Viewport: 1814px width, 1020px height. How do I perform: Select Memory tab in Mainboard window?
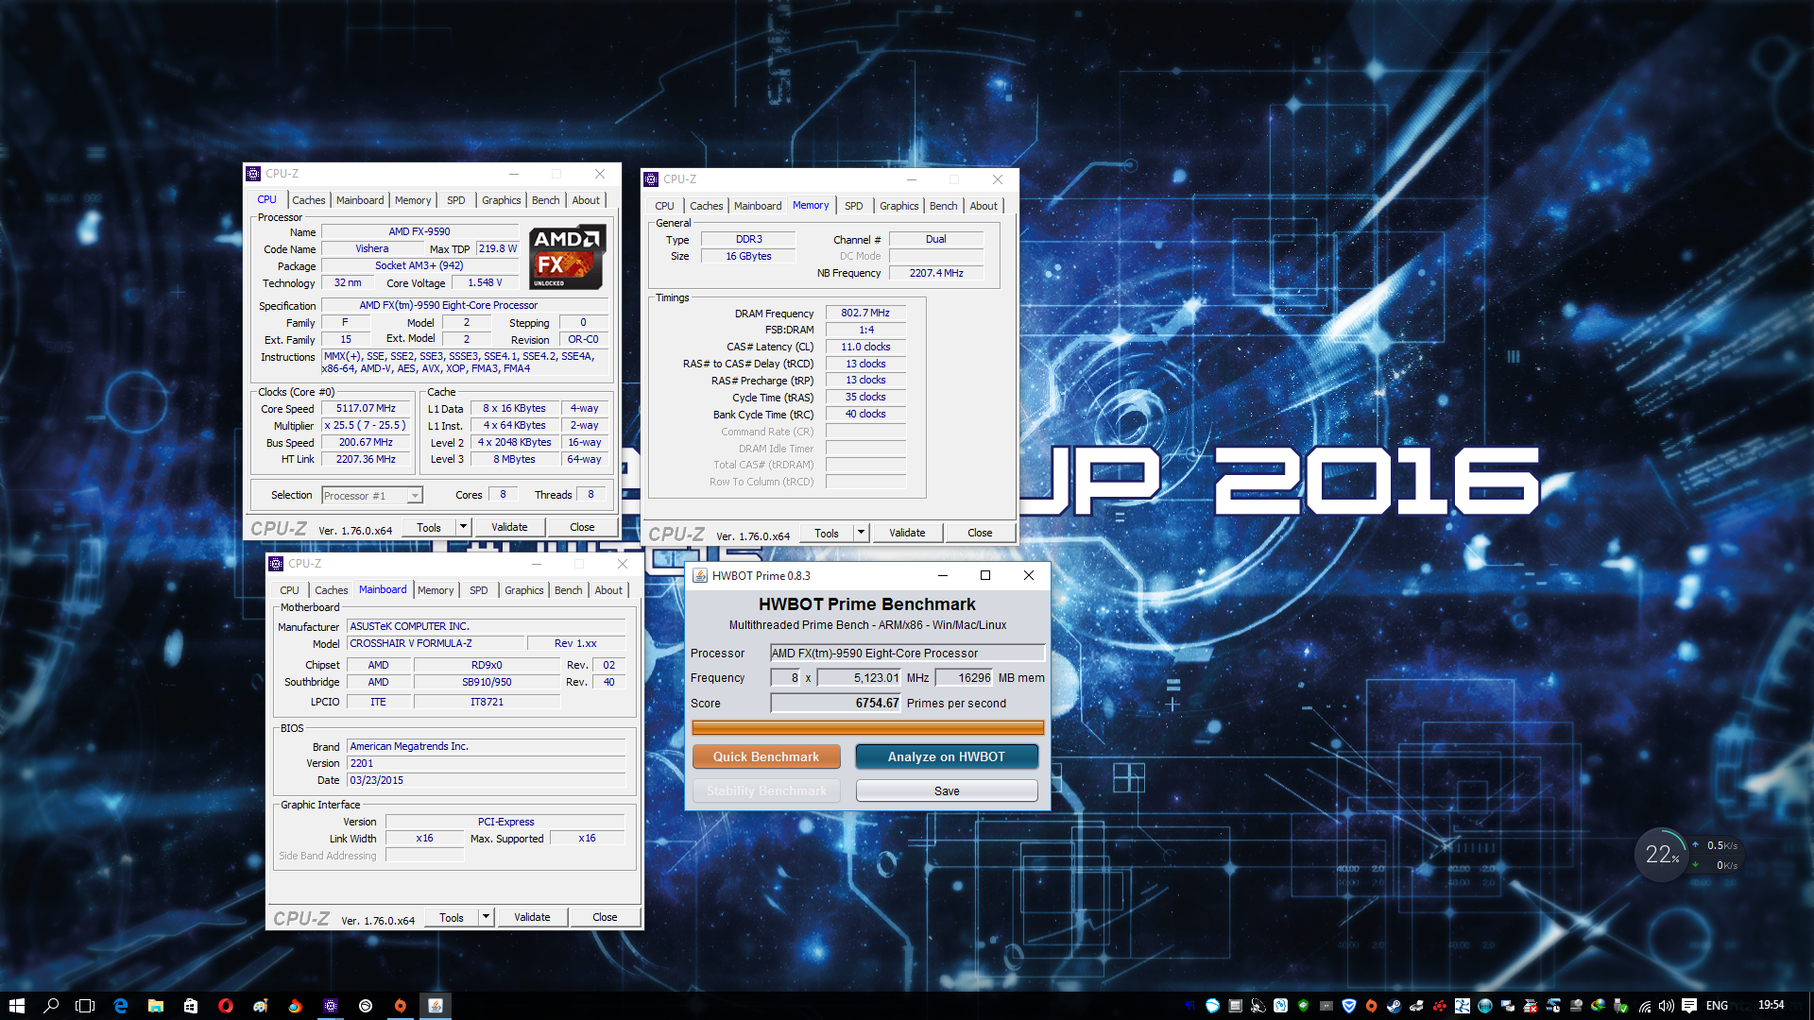pos(436,590)
